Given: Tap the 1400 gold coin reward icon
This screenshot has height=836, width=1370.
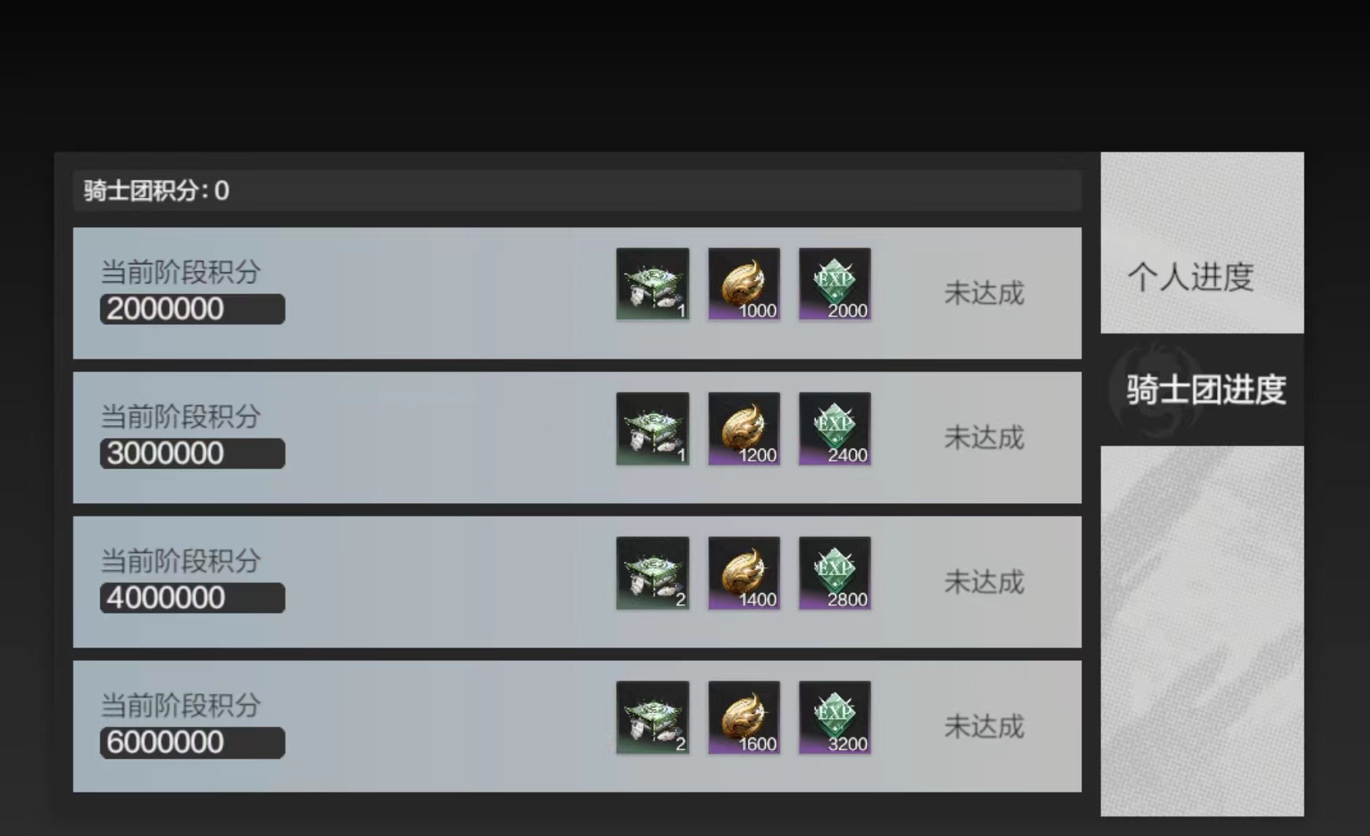Looking at the screenshot, I should pyautogui.click(x=744, y=573).
